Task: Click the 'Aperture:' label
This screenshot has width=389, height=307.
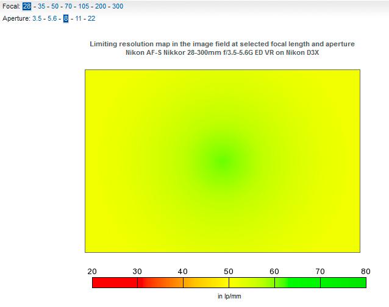Action: pos(16,18)
